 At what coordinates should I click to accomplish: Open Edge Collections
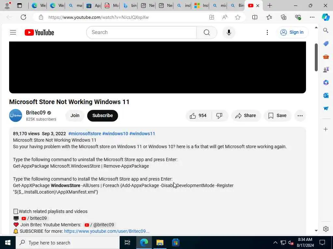coord(284,18)
